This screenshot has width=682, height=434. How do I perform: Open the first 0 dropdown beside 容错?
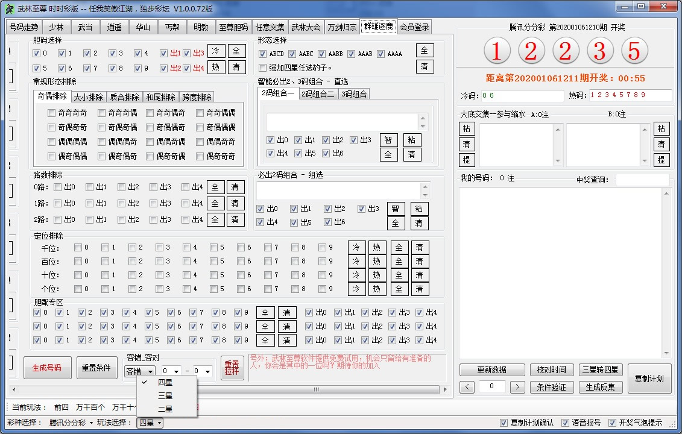tap(171, 371)
